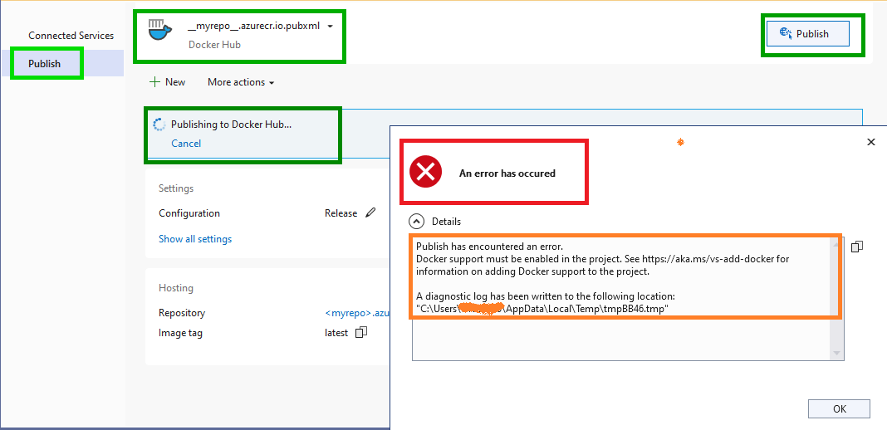Click the diagnostic log file path text
Screen dimensions: 887x430
coord(543,309)
